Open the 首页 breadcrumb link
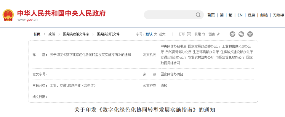Screen dimensions: 285x117 37,34
